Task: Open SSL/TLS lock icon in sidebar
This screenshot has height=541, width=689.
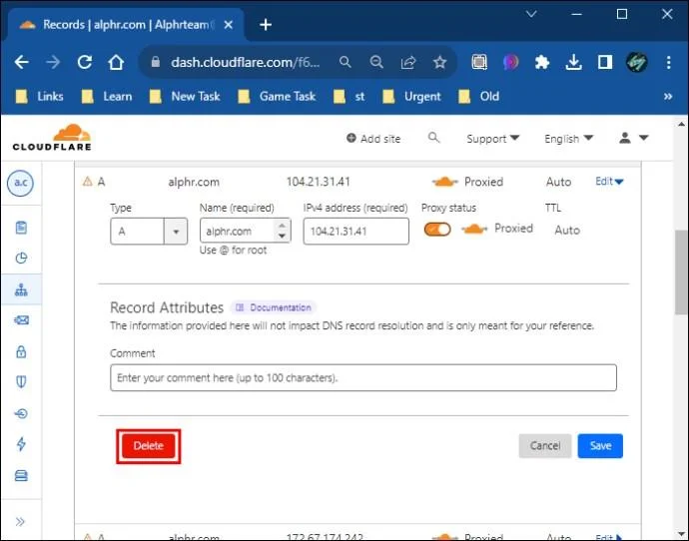Action: pos(21,351)
